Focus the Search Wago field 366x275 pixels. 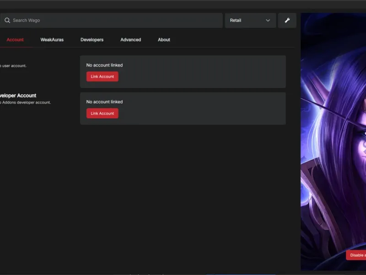111,20
